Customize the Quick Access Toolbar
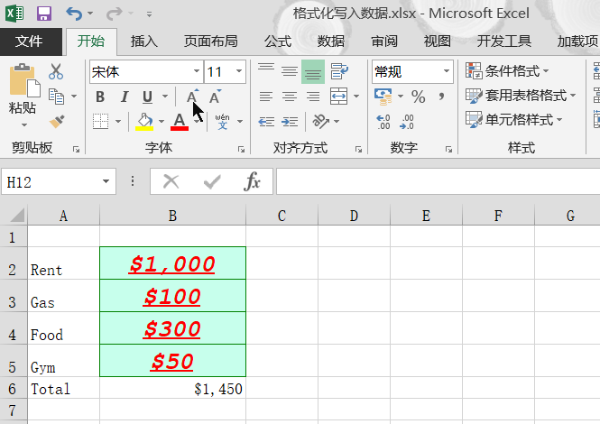Screen dimensions: 600x424 pyautogui.click(x=149, y=14)
